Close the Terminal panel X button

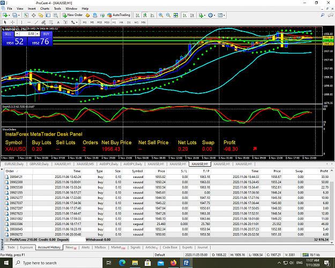coord(2,169)
